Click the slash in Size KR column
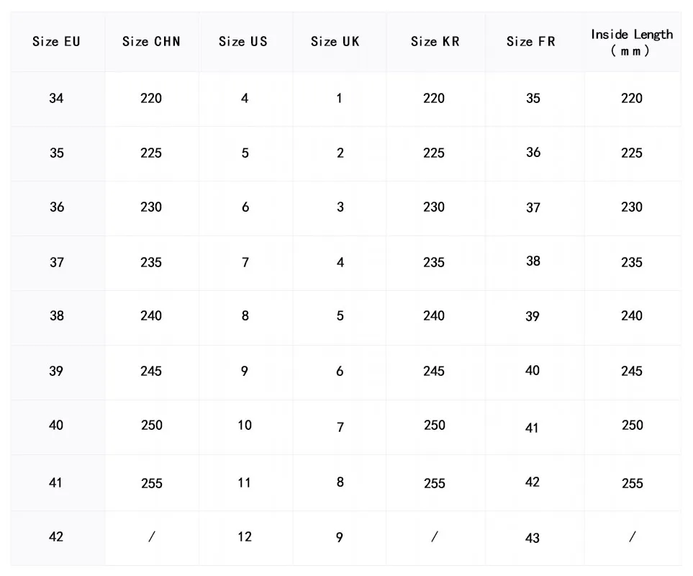Viewport: 693px width, 576px height. pos(434,537)
